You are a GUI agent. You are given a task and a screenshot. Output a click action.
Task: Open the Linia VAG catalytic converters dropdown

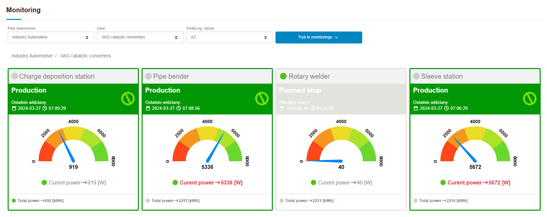tap(140, 37)
